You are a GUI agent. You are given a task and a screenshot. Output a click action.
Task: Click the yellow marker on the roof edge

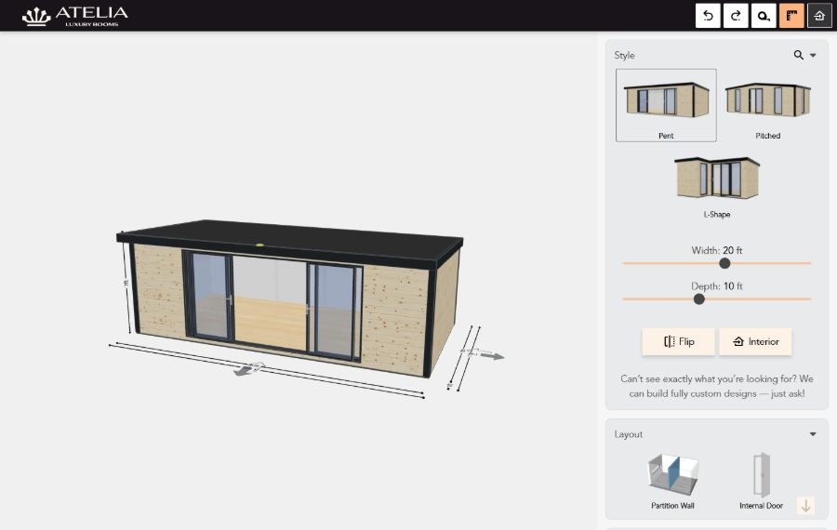coord(259,245)
